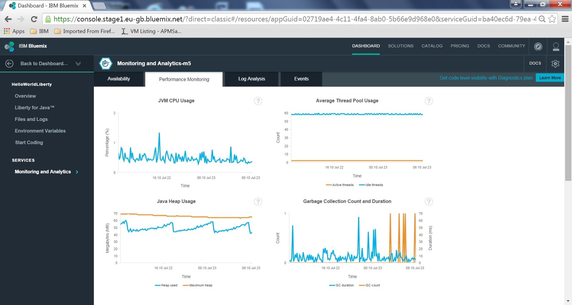Open Liberty for Java in sidebar

[x=35, y=108]
